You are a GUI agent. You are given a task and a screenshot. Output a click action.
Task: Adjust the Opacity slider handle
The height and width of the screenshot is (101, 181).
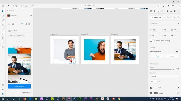point(173,70)
